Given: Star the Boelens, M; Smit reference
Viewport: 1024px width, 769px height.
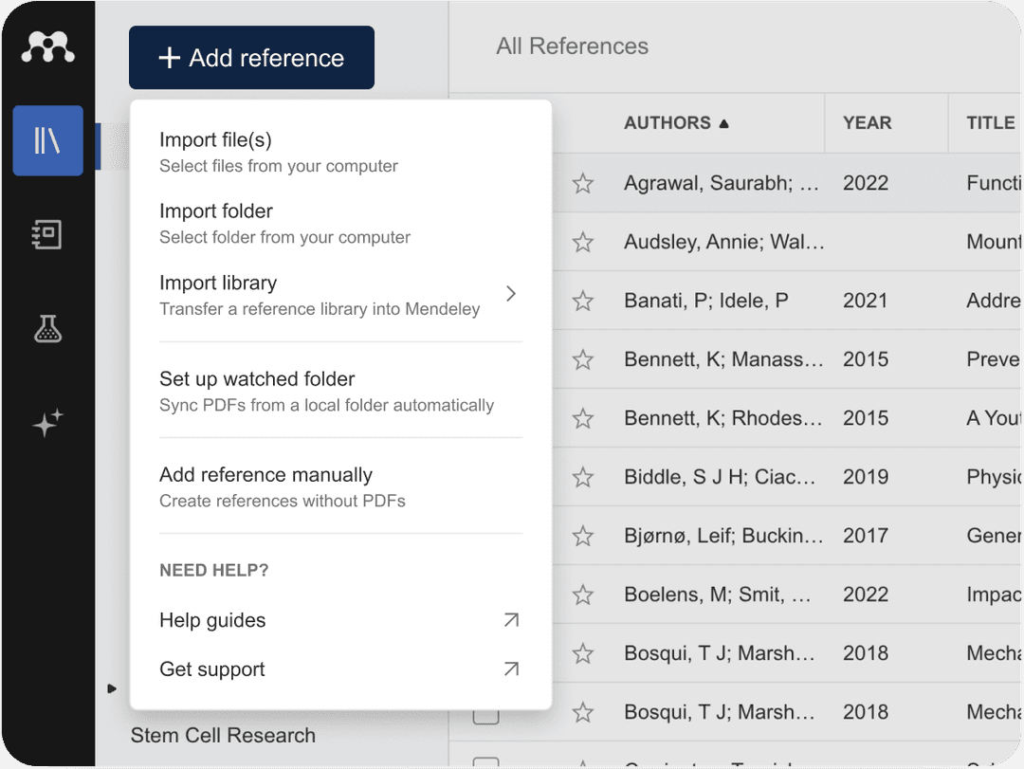Looking at the screenshot, I should click(582, 595).
